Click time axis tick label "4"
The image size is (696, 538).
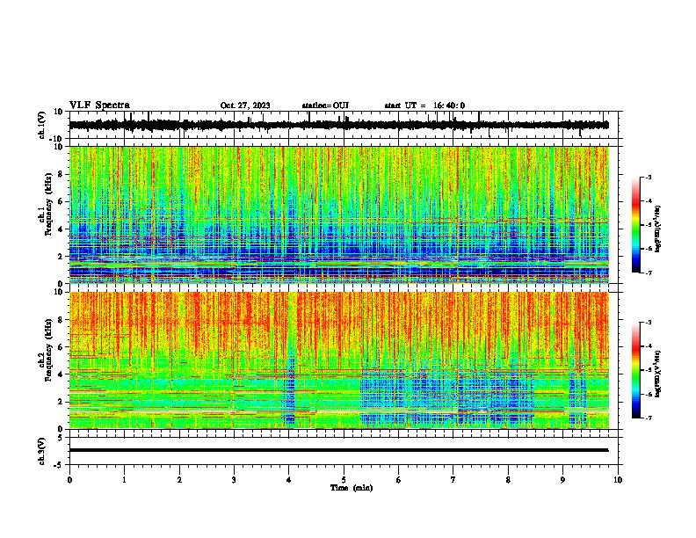(289, 480)
